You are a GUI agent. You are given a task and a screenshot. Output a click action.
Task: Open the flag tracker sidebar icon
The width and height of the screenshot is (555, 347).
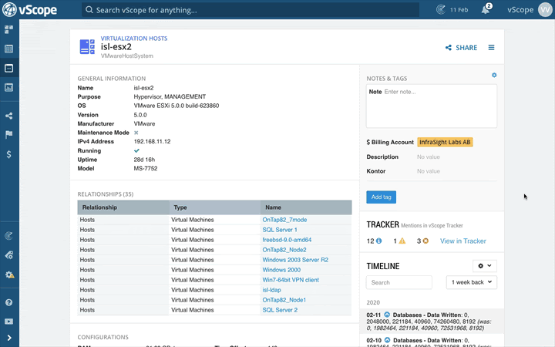[x=8, y=134]
